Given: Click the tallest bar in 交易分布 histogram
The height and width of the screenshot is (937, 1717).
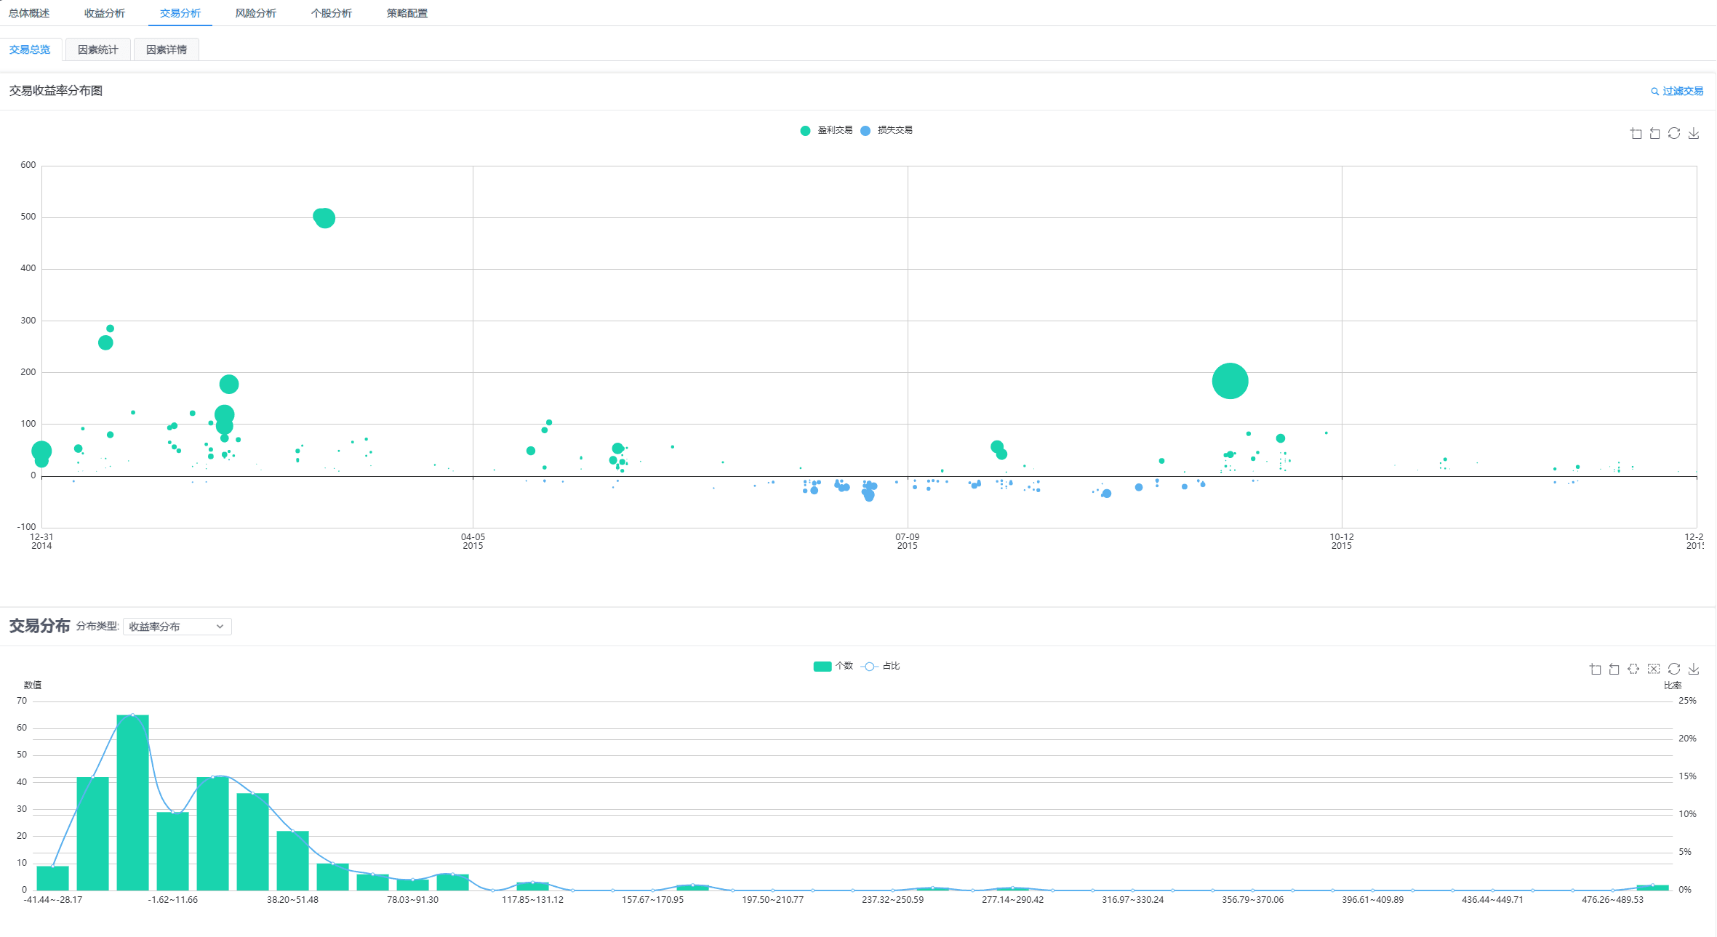Looking at the screenshot, I should [x=132, y=803].
